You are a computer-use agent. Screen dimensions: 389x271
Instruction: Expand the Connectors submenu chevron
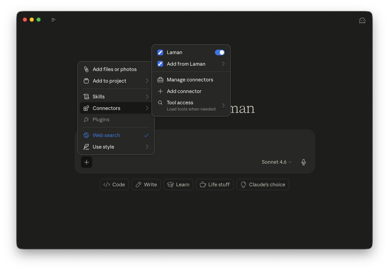tap(147, 108)
